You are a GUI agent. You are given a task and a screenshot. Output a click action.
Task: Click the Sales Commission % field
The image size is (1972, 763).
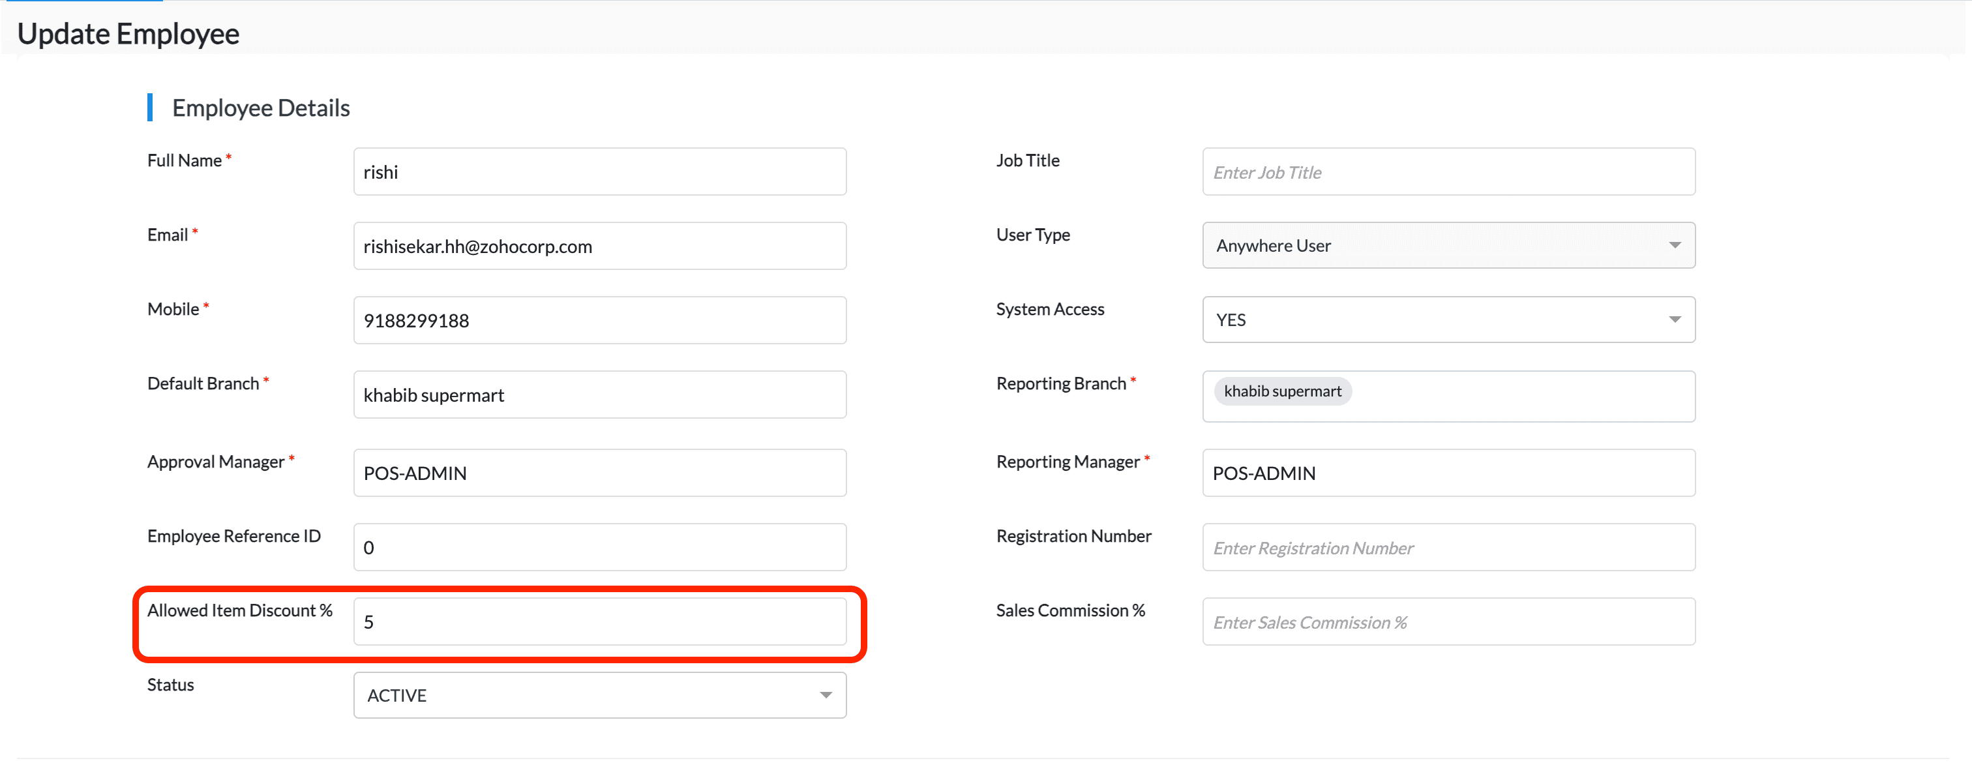pyautogui.click(x=1448, y=621)
